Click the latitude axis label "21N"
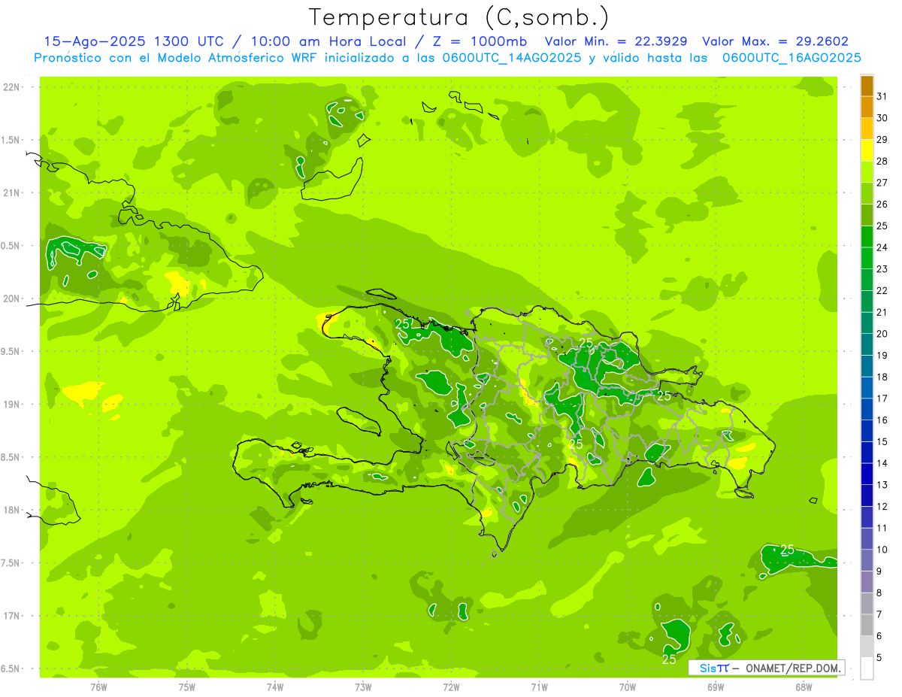902x697 pixels. pos(11,192)
